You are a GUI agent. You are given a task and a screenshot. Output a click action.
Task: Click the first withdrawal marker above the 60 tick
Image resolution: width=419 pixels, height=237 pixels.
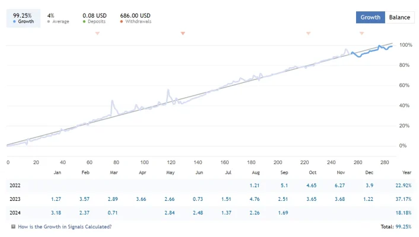(x=97, y=33)
